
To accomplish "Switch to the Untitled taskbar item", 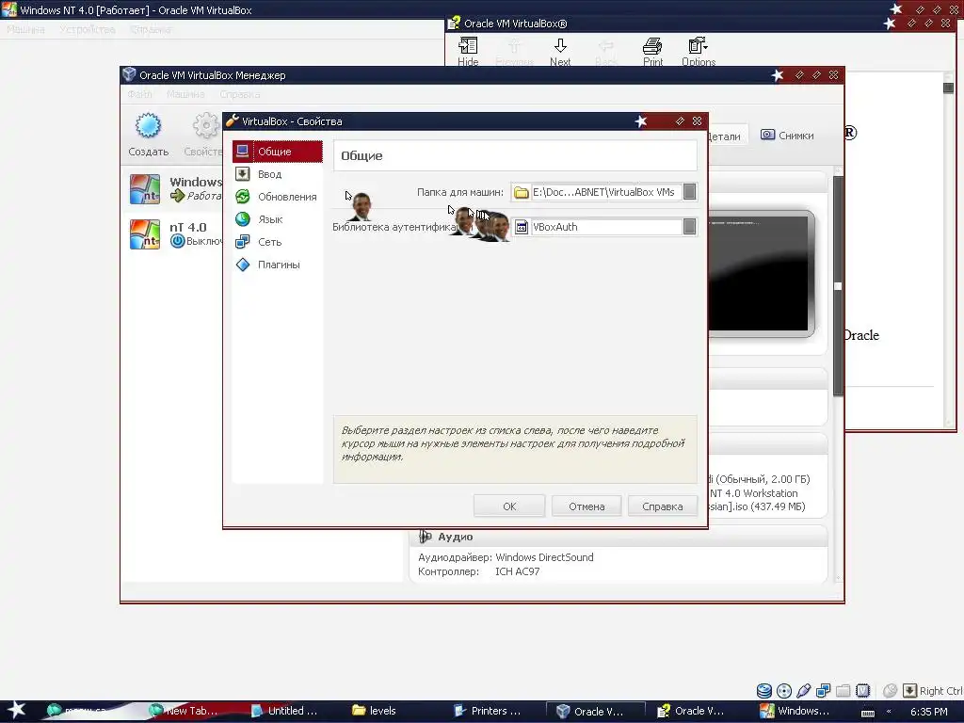I will (x=285, y=711).
